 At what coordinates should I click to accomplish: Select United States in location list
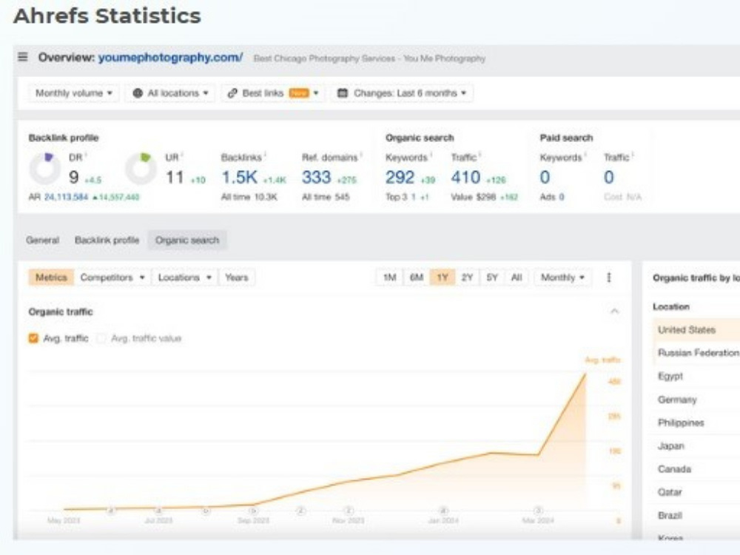pos(696,330)
